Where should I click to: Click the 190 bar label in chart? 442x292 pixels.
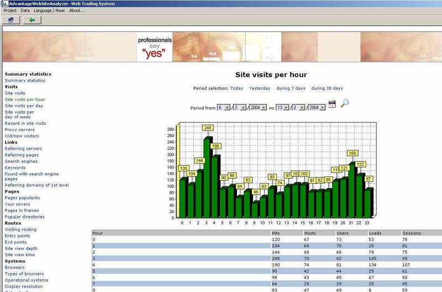coord(215,146)
